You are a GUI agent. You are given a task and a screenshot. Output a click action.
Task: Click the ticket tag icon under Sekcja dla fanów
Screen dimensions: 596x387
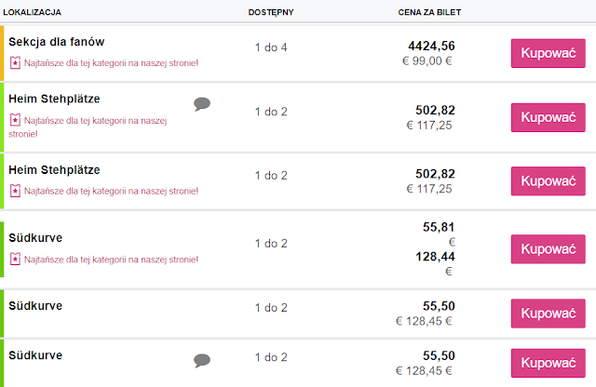(14, 63)
